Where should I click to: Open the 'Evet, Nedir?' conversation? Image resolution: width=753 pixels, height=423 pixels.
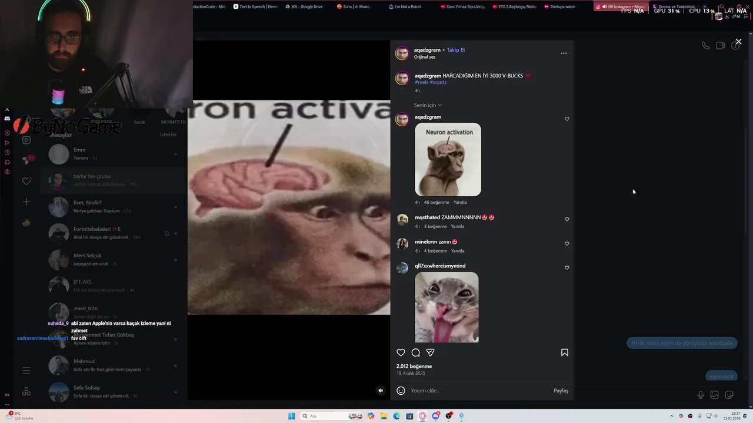point(114,207)
